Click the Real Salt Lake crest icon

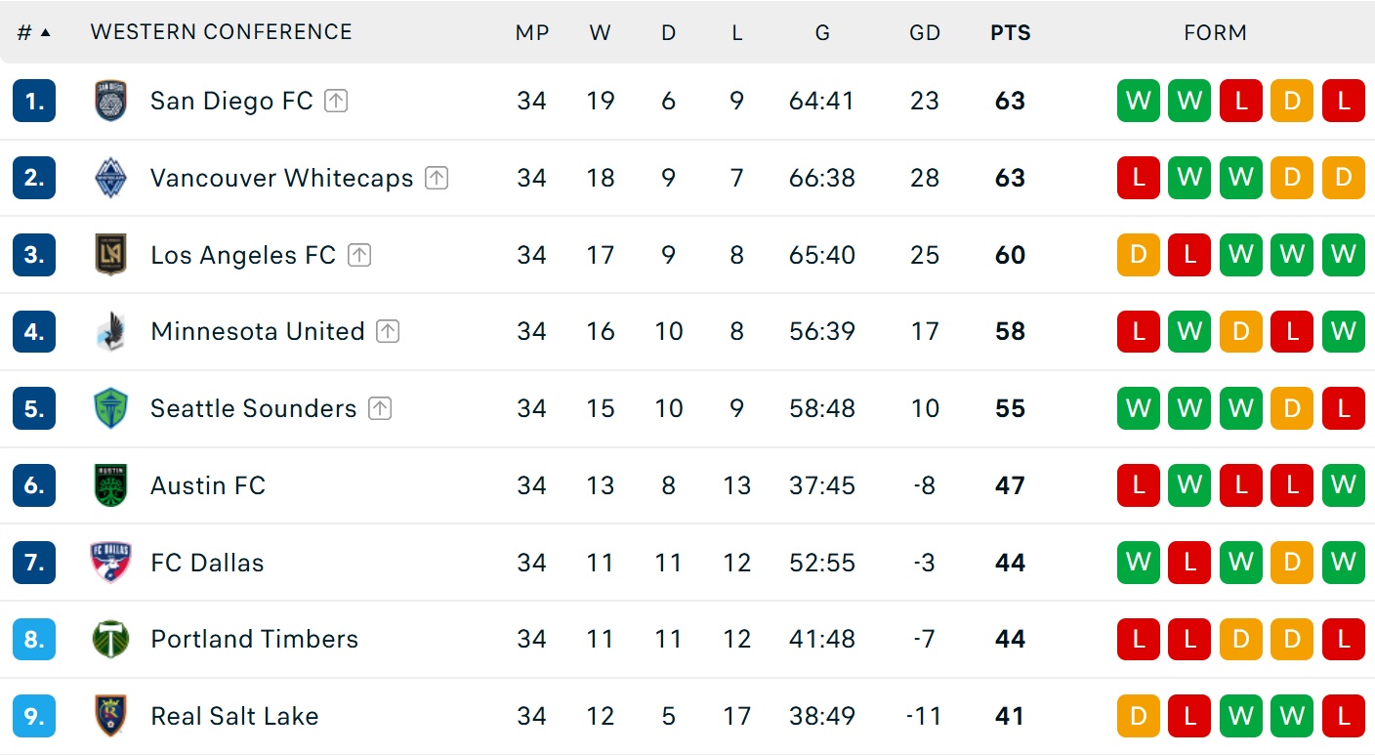tap(110, 716)
